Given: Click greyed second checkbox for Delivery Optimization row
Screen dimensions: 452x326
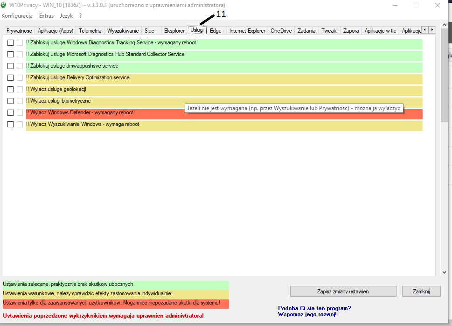Looking at the screenshot, I should [x=20, y=77].
